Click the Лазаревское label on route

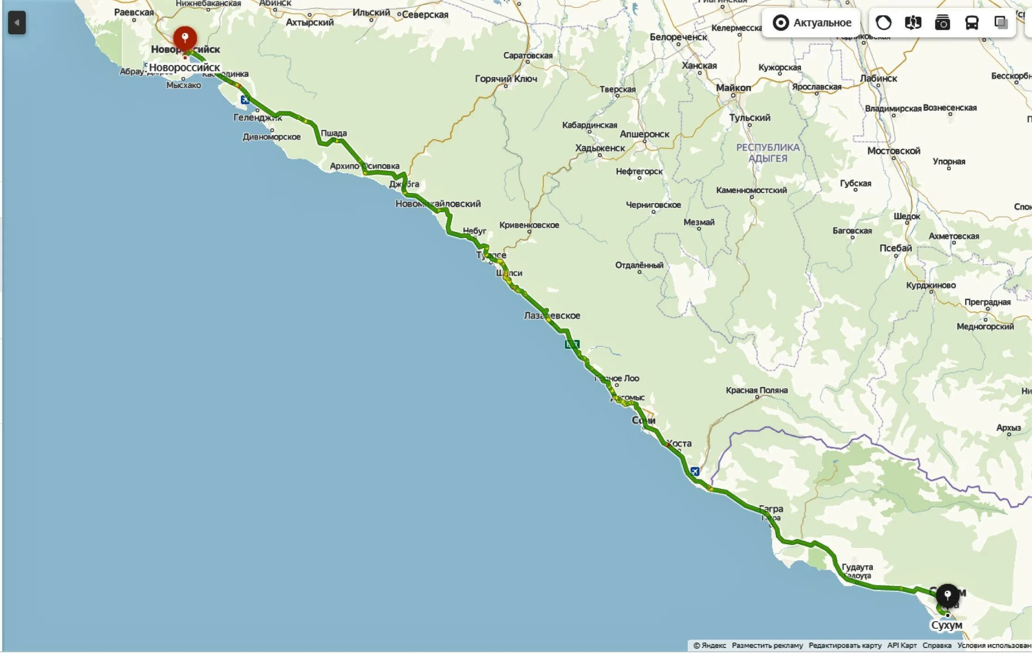[x=552, y=316]
